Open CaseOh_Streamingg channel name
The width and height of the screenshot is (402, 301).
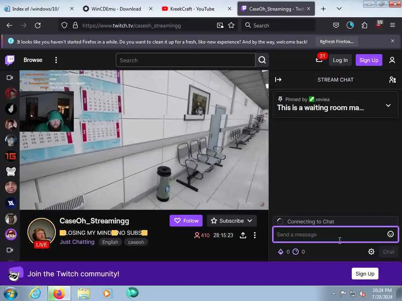tap(94, 221)
